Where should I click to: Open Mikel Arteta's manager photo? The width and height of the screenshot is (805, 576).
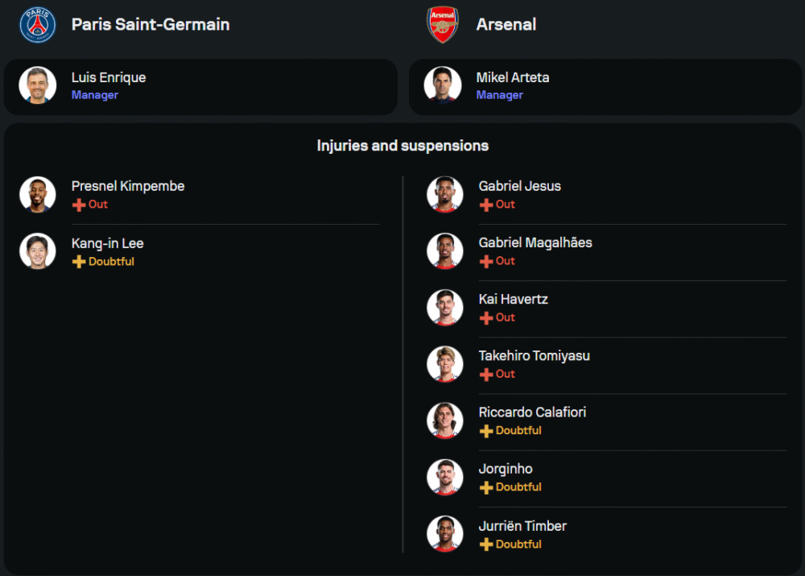point(443,85)
